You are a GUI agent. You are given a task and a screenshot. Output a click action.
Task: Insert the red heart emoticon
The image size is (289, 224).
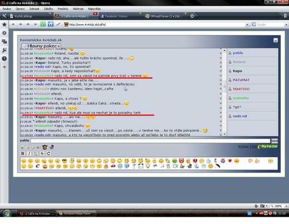point(230,161)
